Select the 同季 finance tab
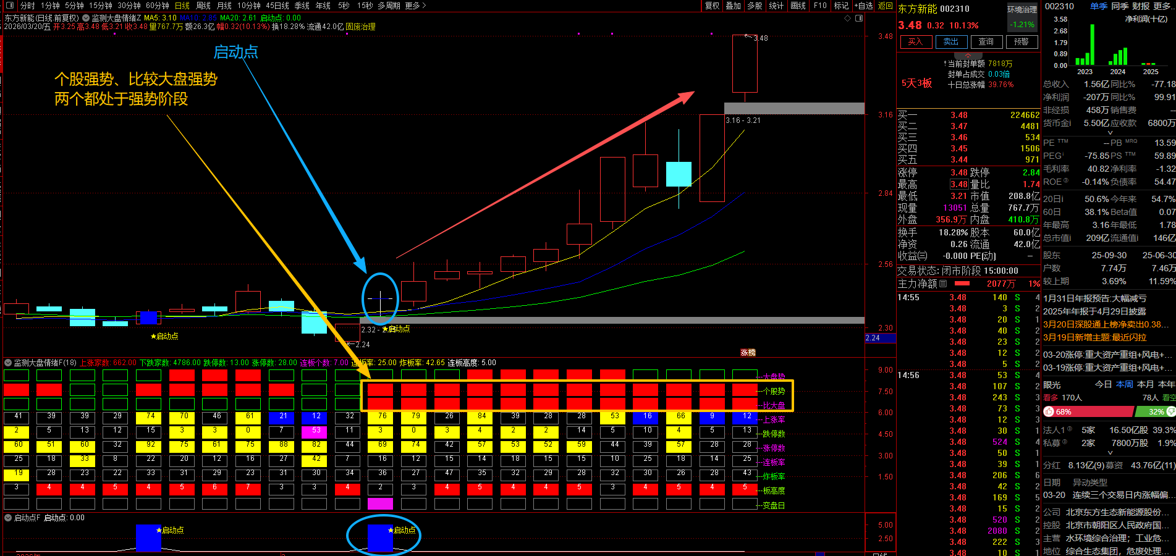Image resolution: width=1176 pixels, height=556 pixels. pyautogui.click(x=1120, y=6)
